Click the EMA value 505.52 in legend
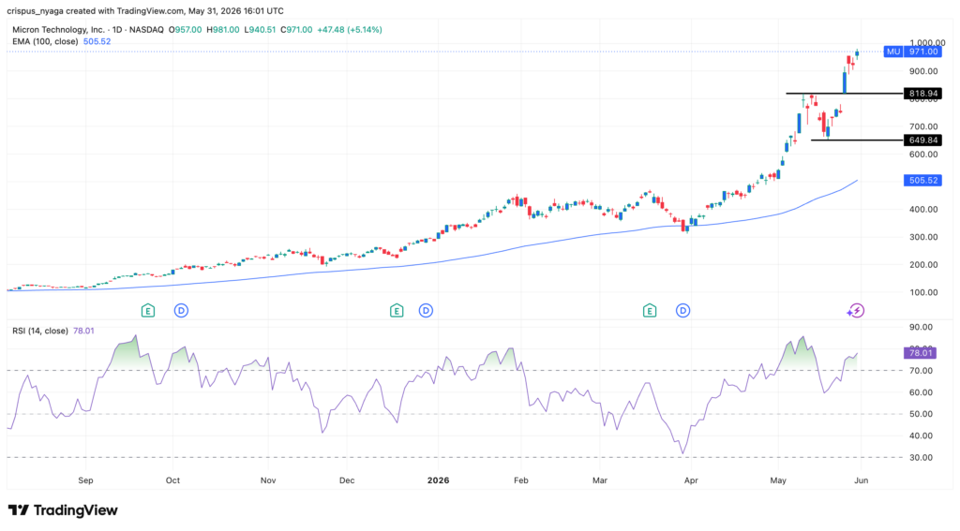The image size is (960, 531). 97,41
